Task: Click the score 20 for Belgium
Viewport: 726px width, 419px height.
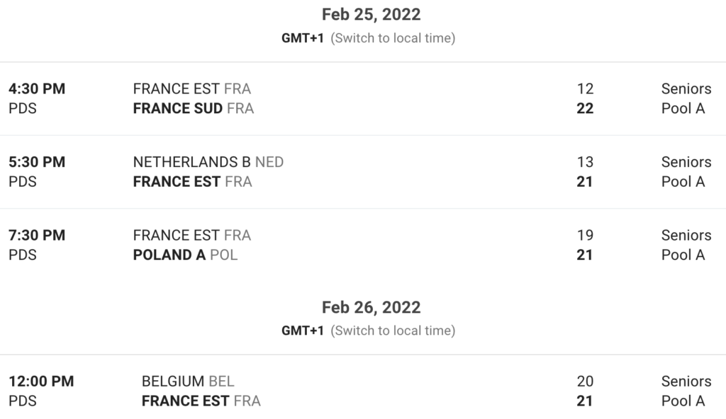Action: coord(585,381)
